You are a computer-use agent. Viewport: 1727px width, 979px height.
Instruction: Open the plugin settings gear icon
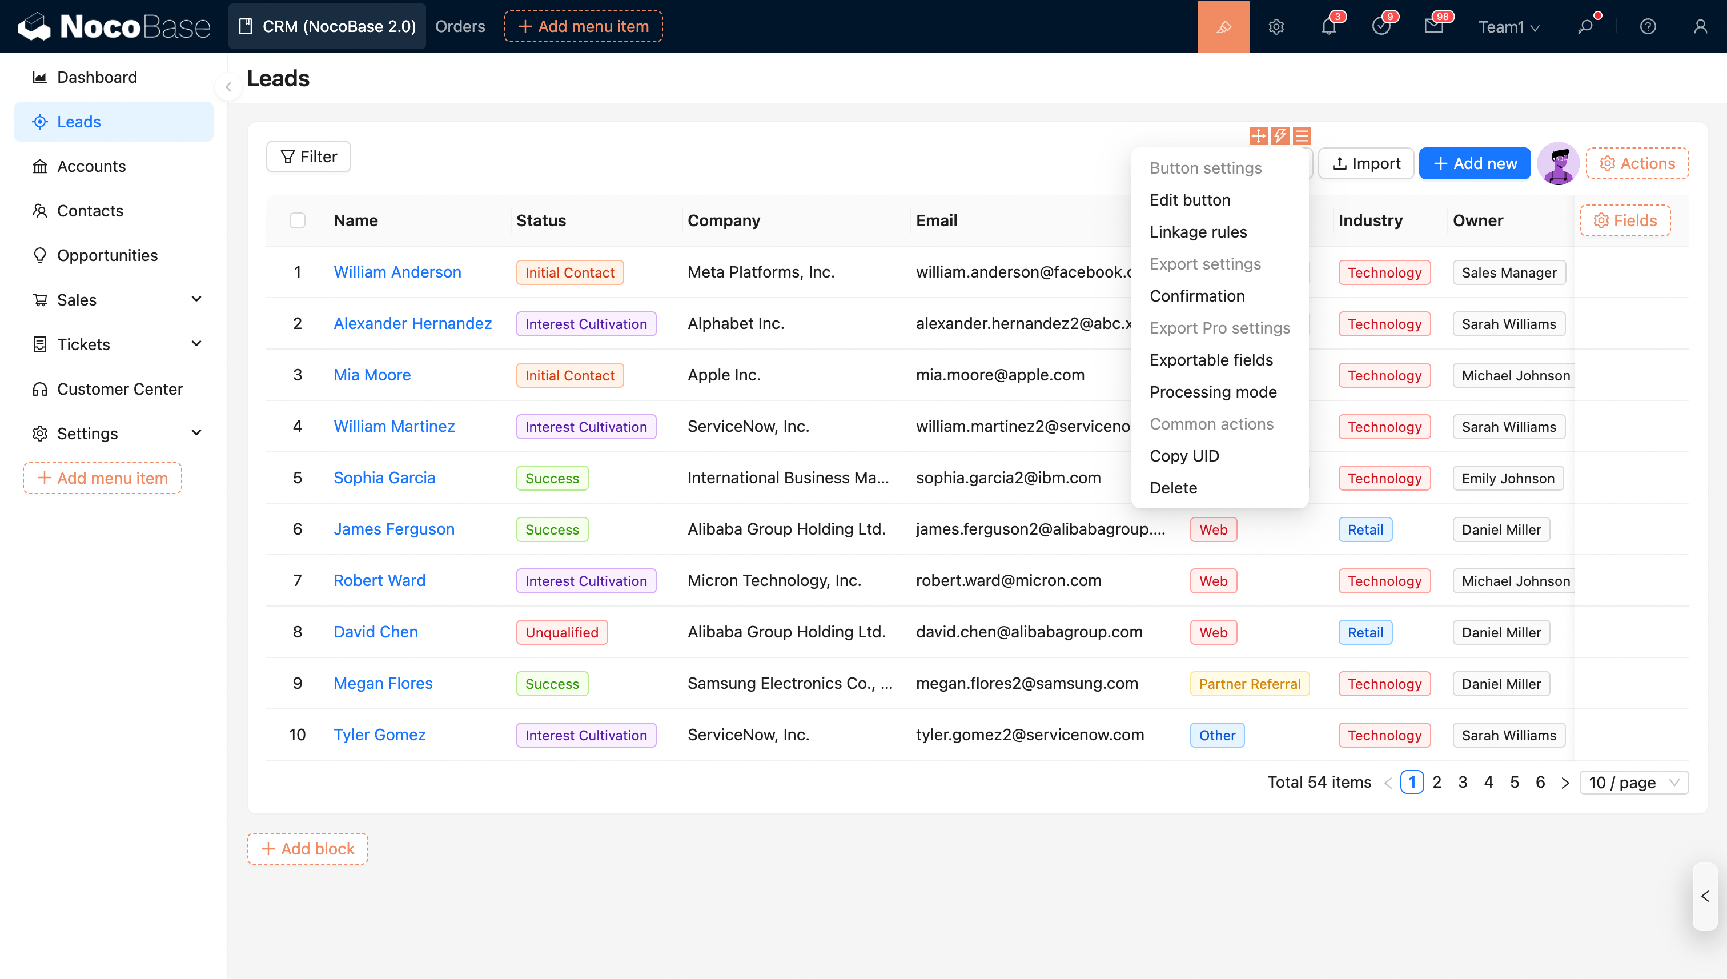(x=1276, y=26)
